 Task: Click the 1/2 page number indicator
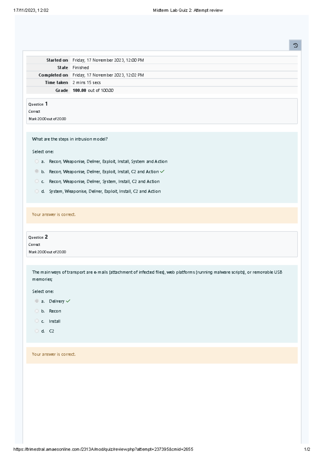[x=307, y=449]
